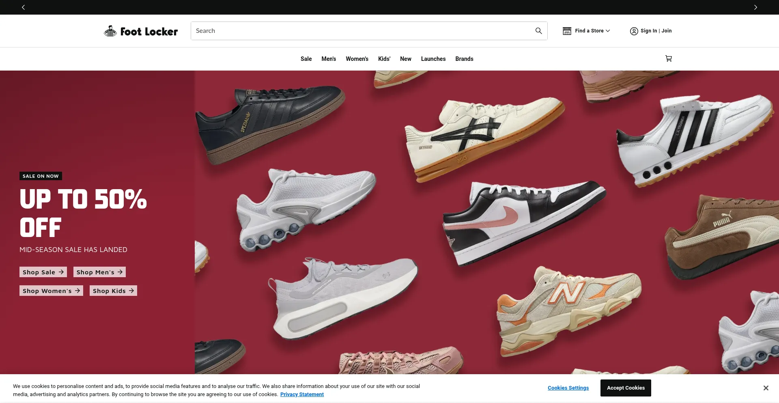Image resolution: width=779 pixels, height=403 pixels.
Task: Go to next announcement banner arrow
Action: (755, 7)
